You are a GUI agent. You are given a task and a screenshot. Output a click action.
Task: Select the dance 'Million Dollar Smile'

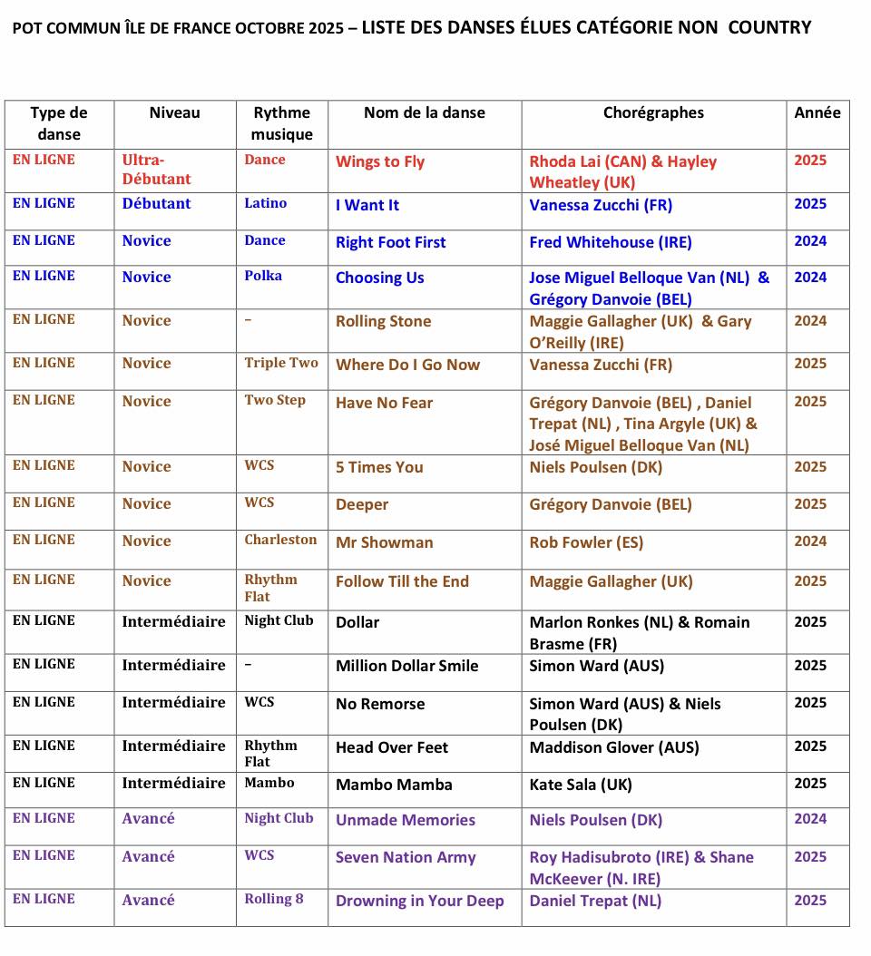406,667
